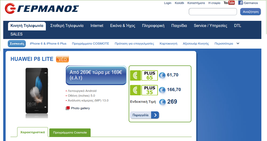This screenshot has width=267, height=141.
Task: Open the DTL menu
Action: (x=238, y=26)
